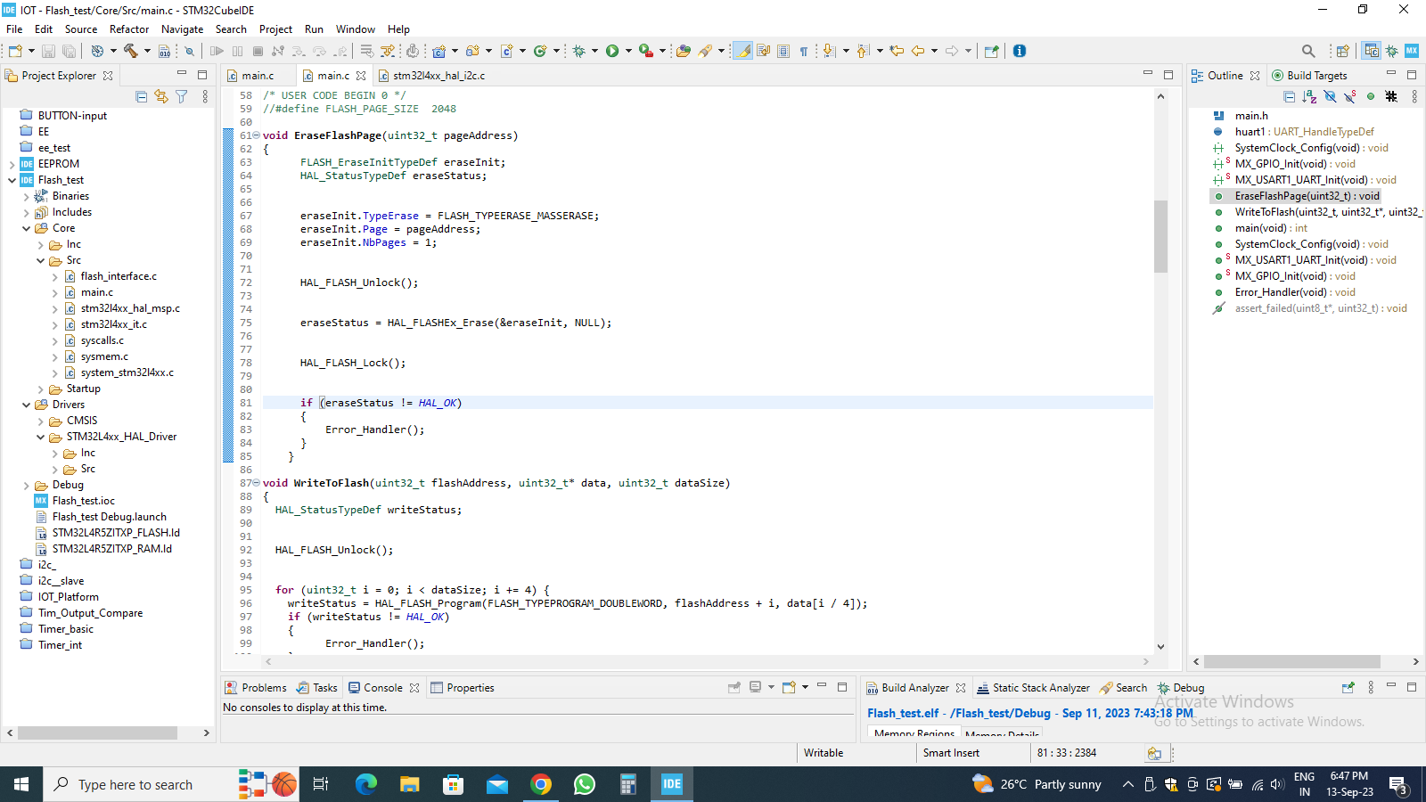Open the search magnifier in top-right toolbar
The width and height of the screenshot is (1426, 802).
click(1308, 51)
